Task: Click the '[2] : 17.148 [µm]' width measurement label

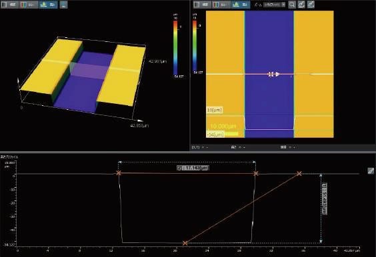Action: pyautogui.click(x=193, y=168)
